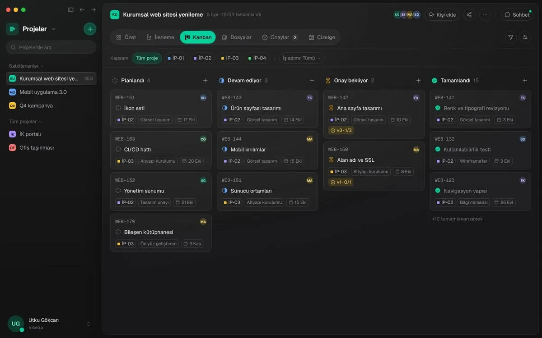
Task: Open Q4 kampanya project
Action: (x=51, y=105)
